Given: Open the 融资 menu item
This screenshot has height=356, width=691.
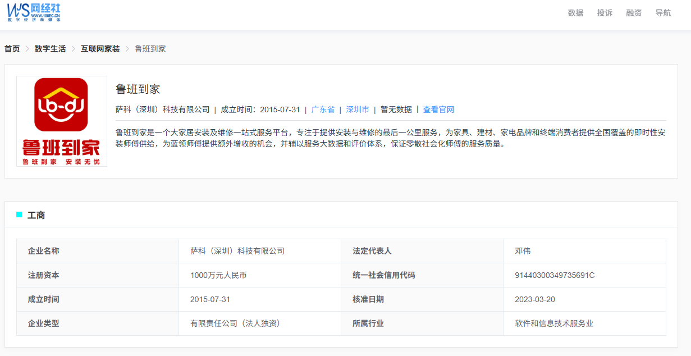Looking at the screenshot, I should 634,13.
